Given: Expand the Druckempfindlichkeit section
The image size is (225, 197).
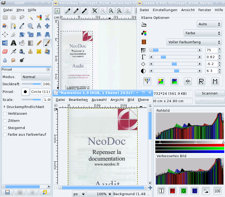Looking at the screenshot, I should (5, 107).
